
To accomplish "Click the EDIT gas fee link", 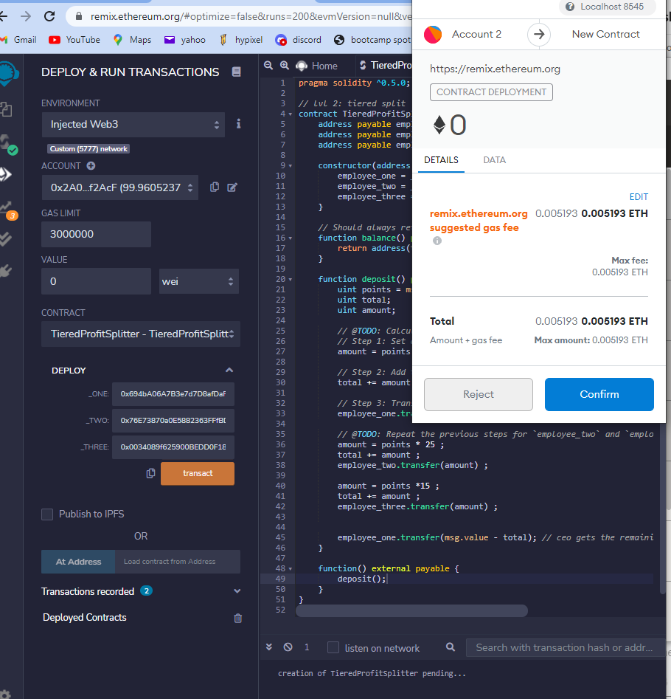I will (x=639, y=197).
